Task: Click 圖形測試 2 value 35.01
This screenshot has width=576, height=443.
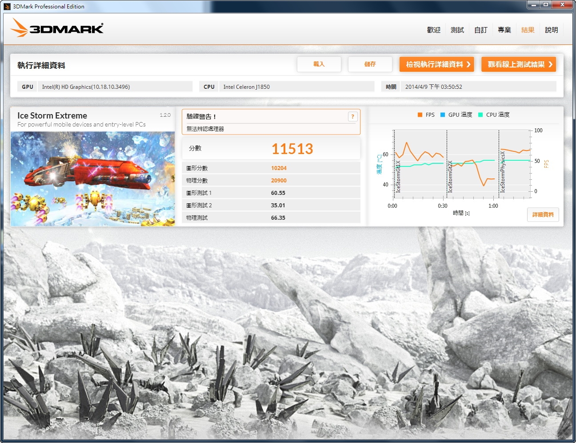Action: coord(278,205)
